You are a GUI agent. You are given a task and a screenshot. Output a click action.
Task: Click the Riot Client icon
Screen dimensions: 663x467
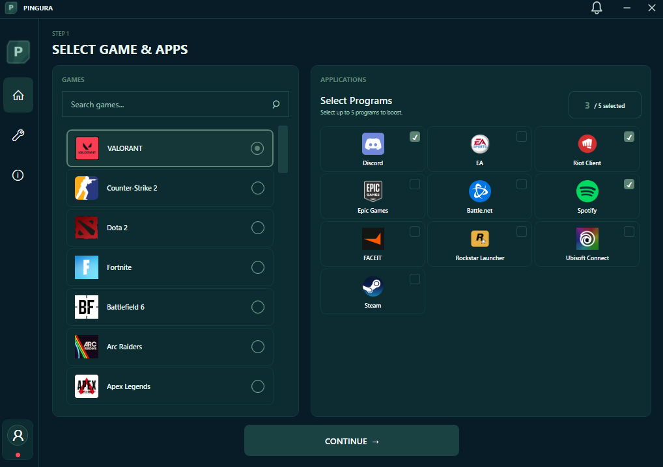[x=587, y=144]
